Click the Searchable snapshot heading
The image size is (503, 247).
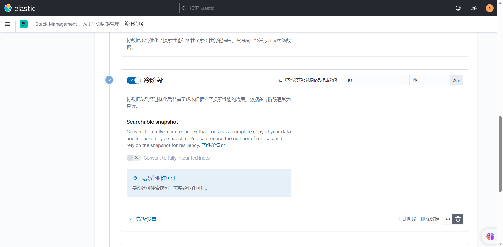pos(152,122)
